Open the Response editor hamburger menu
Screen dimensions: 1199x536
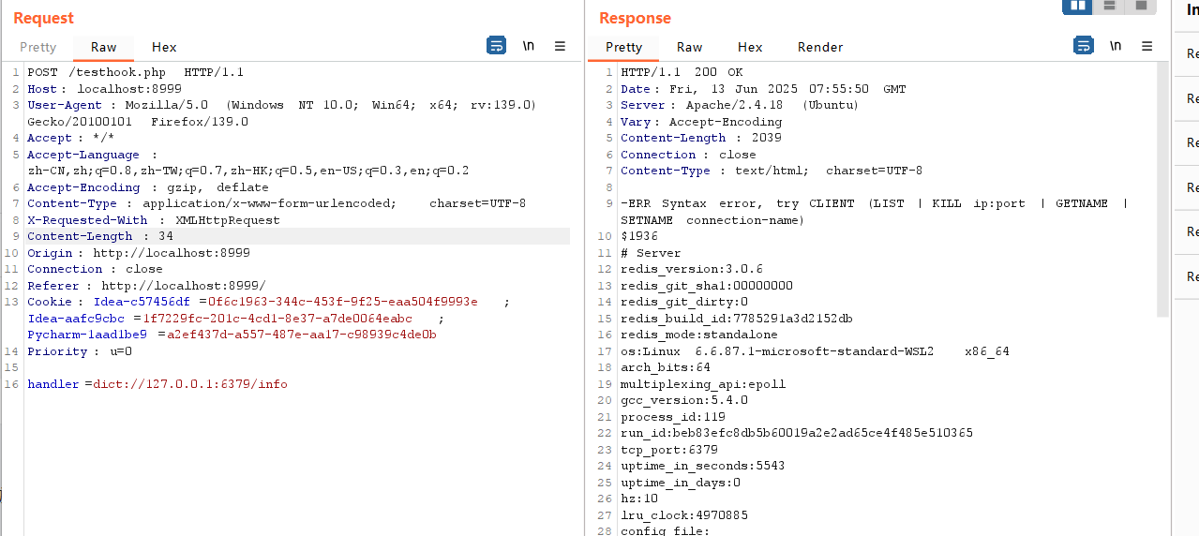[1147, 46]
